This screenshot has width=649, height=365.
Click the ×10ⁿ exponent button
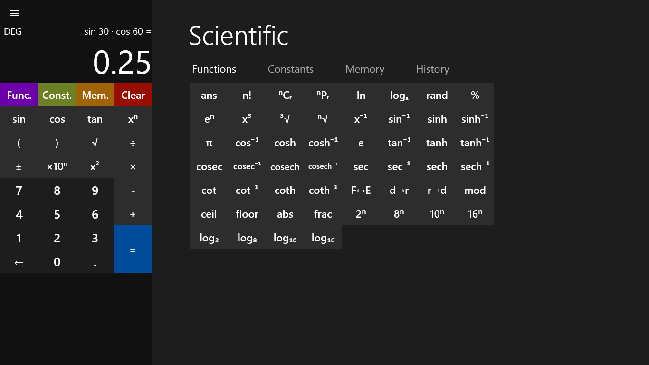(57, 167)
